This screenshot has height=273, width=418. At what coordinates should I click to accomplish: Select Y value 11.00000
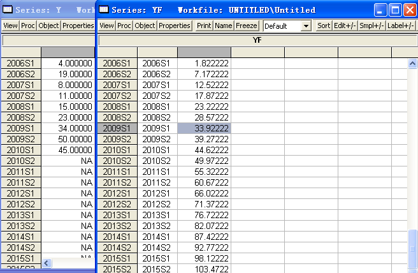(68, 96)
